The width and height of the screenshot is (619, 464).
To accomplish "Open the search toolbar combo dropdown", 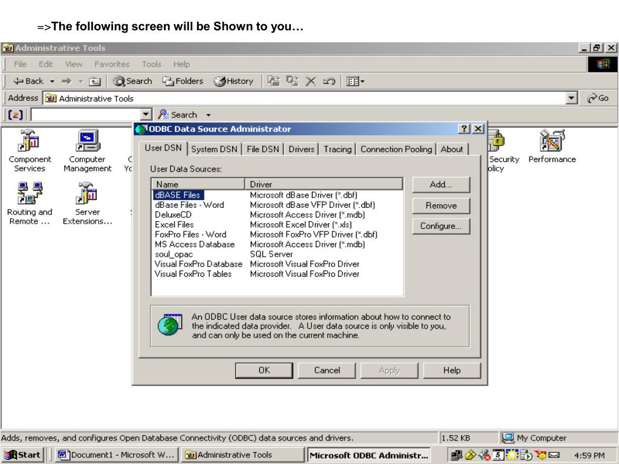I will coord(146,115).
